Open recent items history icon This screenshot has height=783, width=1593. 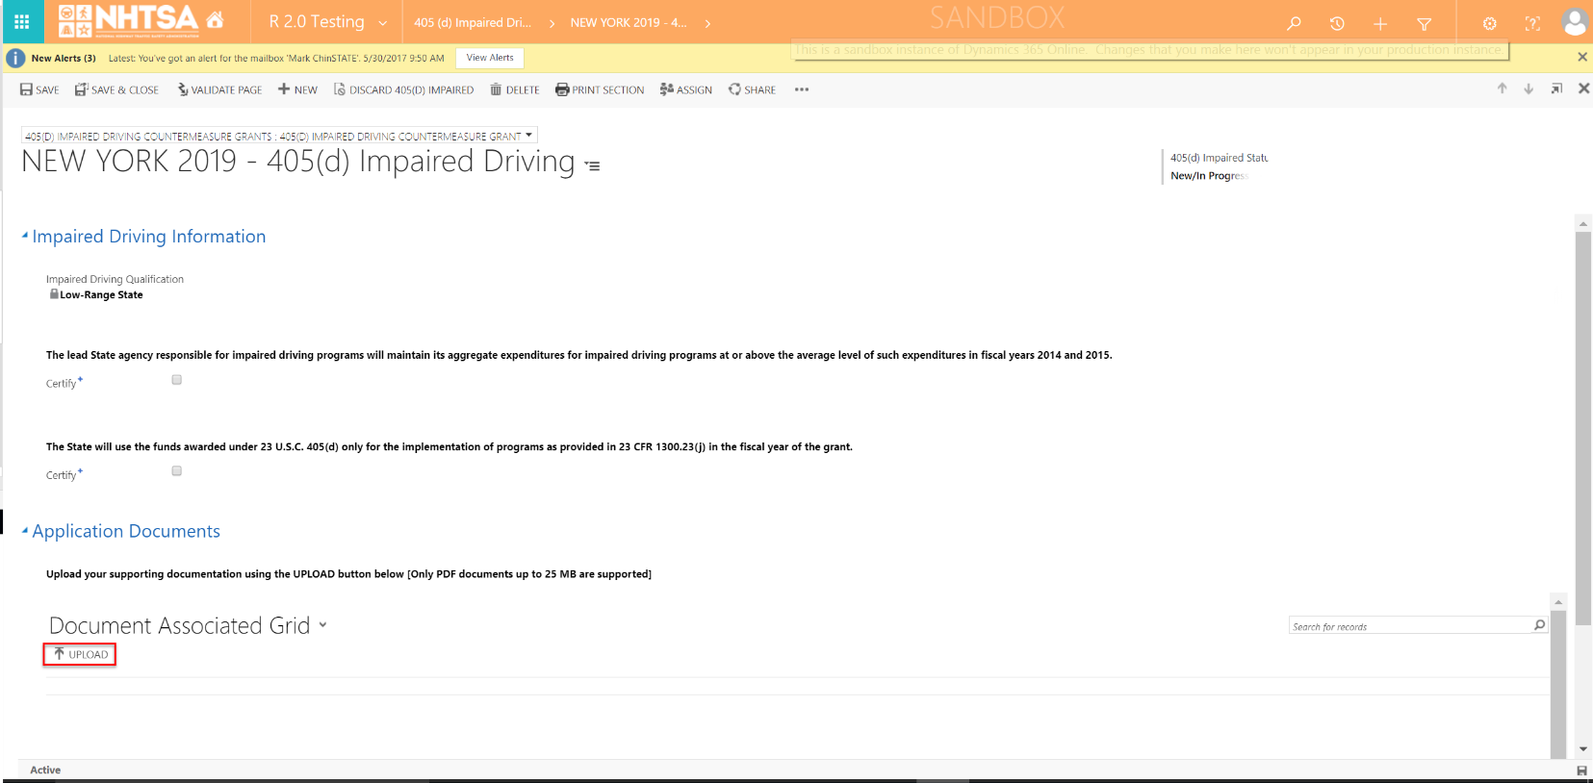click(1337, 23)
